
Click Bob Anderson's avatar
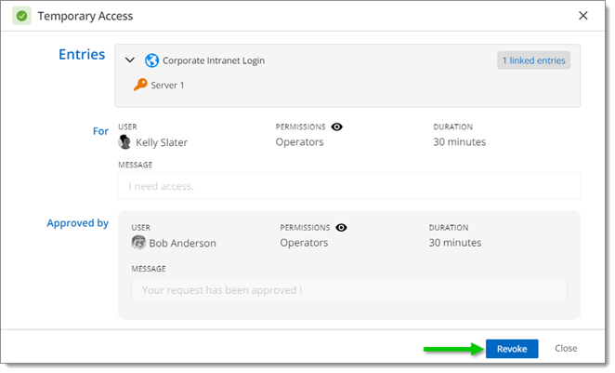138,243
